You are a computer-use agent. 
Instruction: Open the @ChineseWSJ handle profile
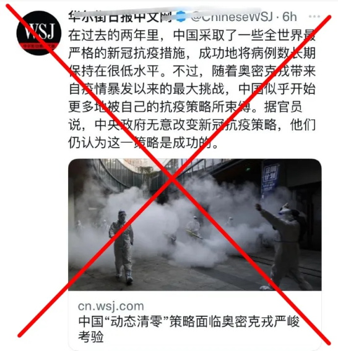click(232, 17)
